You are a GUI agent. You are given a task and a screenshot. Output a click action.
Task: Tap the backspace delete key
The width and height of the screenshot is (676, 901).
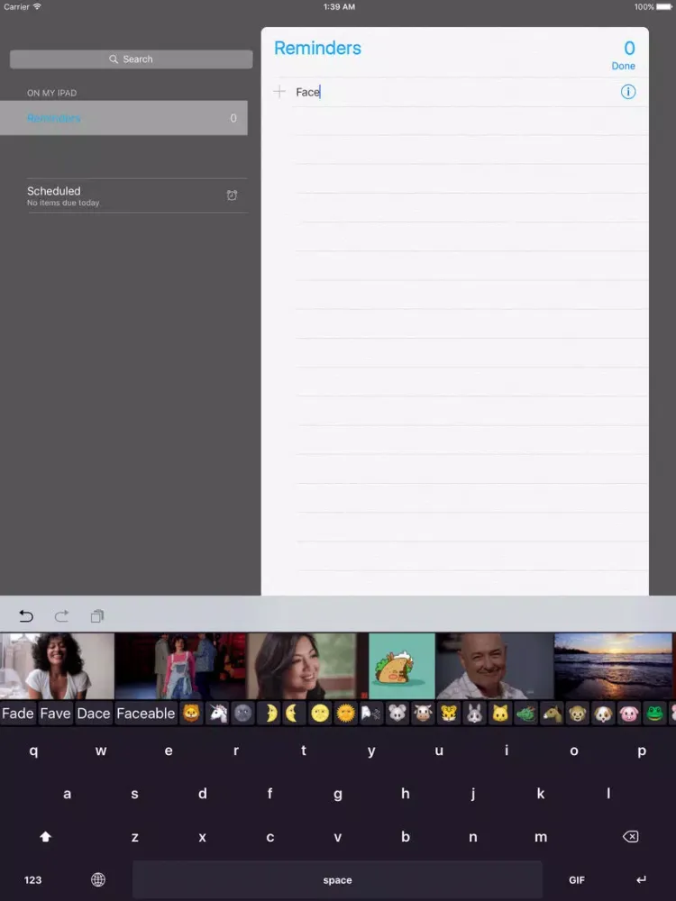[631, 837]
